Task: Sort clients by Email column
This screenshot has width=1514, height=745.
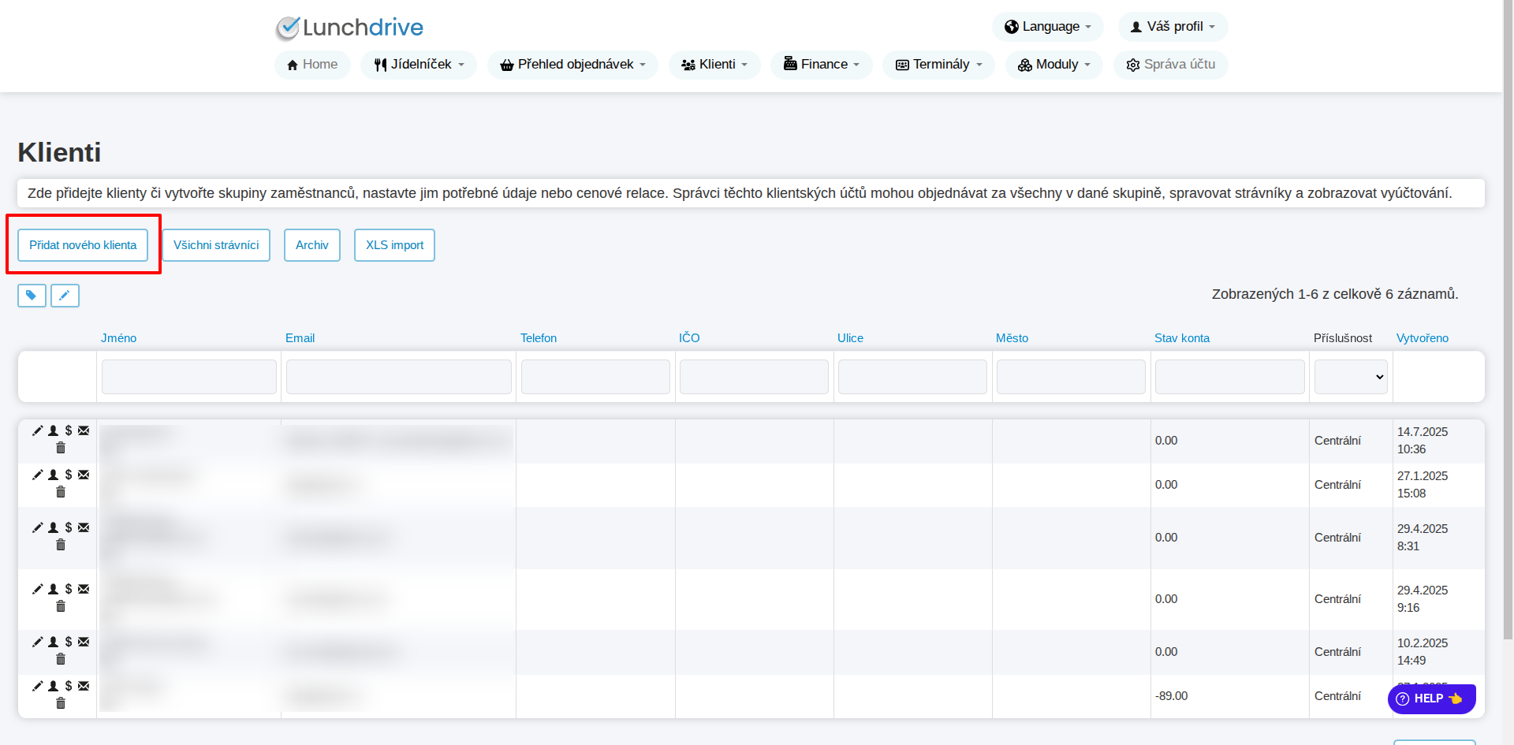Action: (x=300, y=338)
